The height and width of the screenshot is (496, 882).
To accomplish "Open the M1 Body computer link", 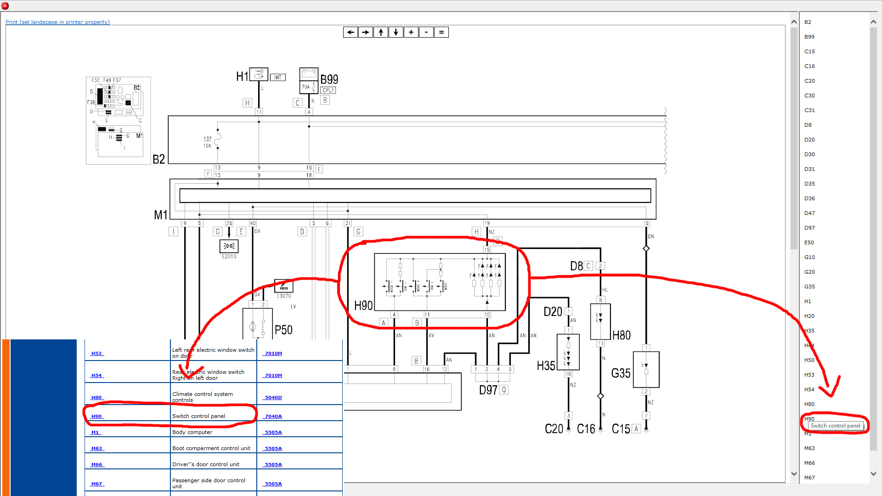I will pos(95,432).
